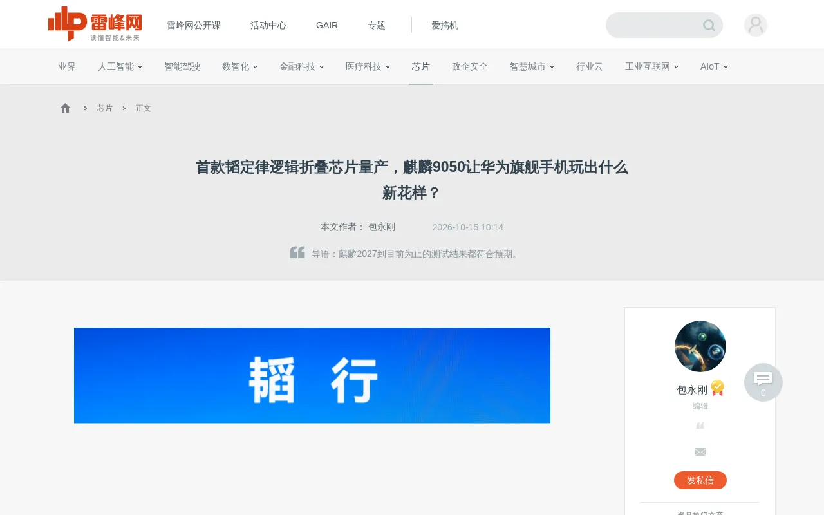Expand the 智慧城市 dropdown menu
Image resolution: width=824 pixels, height=515 pixels.
click(532, 66)
